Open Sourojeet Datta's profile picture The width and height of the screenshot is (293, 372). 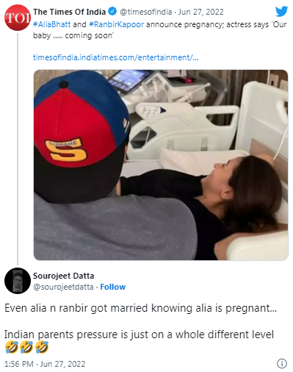pyautogui.click(x=18, y=281)
